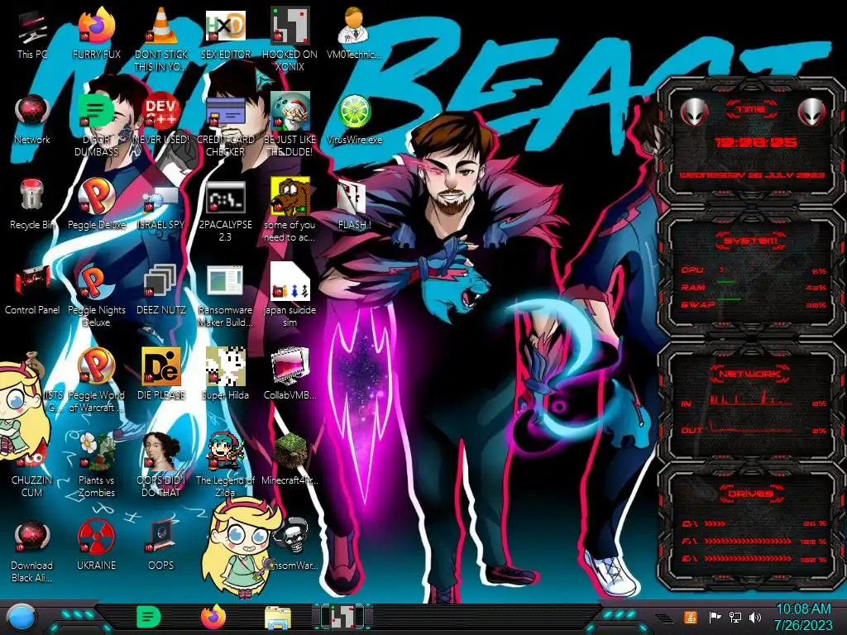Select the DIE PLEASE desktop icon
The image size is (847, 635).
click(x=161, y=375)
